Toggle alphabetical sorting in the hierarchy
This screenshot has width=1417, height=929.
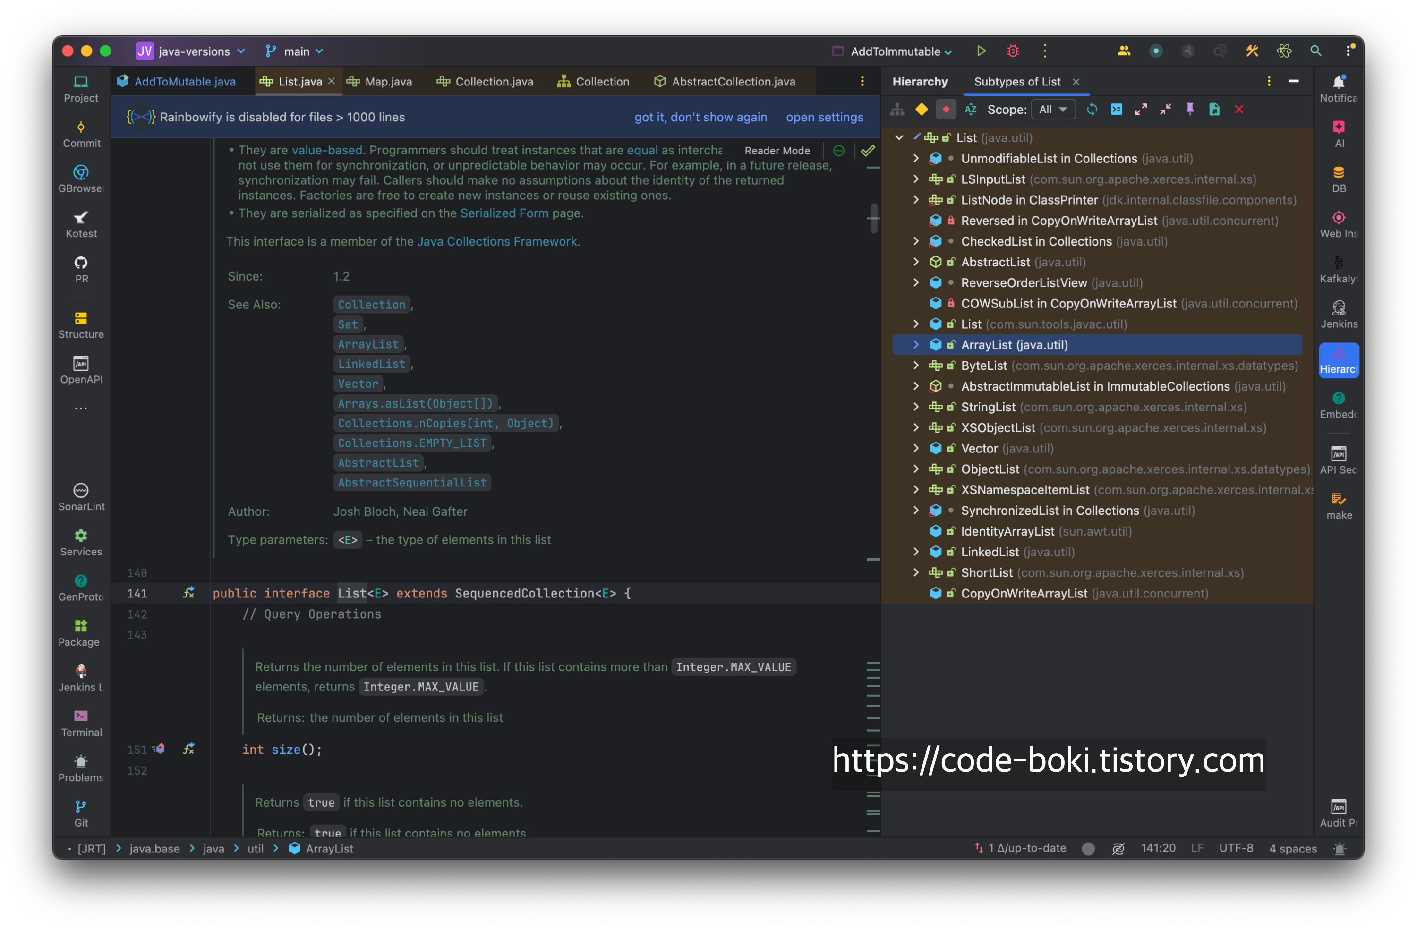tap(971, 110)
